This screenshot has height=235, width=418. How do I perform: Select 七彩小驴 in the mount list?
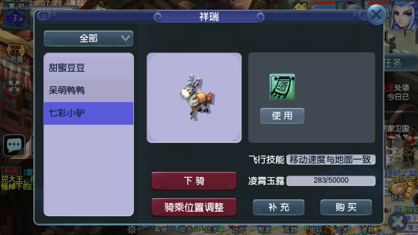pos(89,113)
